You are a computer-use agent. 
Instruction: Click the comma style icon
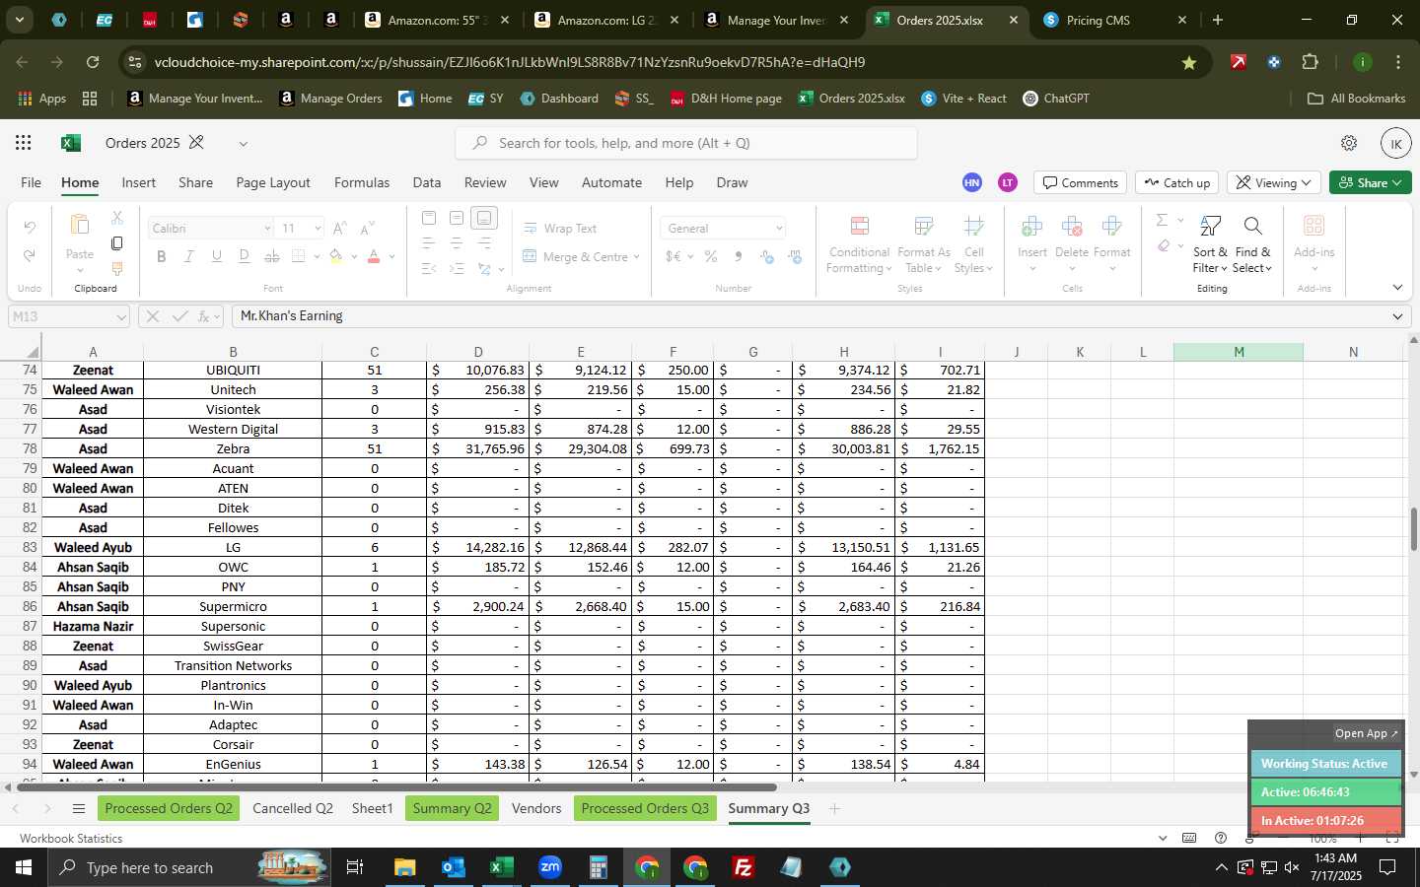(738, 256)
